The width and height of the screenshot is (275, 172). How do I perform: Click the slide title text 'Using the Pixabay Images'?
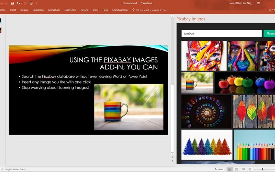(x=113, y=60)
